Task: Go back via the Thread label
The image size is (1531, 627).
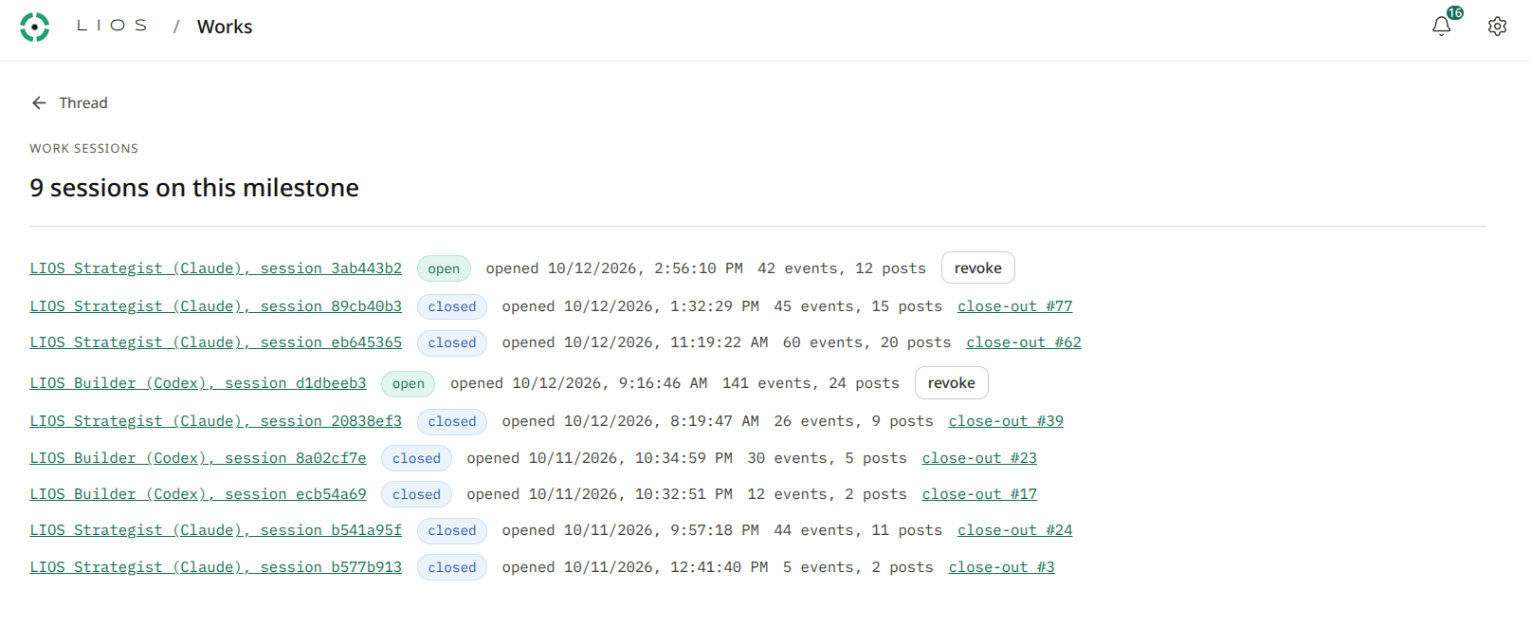Action: [83, 102]
